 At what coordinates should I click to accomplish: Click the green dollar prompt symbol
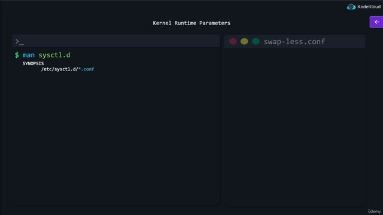click(x=17, y=55)
